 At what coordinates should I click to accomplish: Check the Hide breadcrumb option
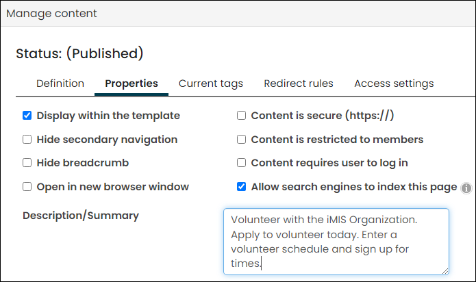pos(27,163)
